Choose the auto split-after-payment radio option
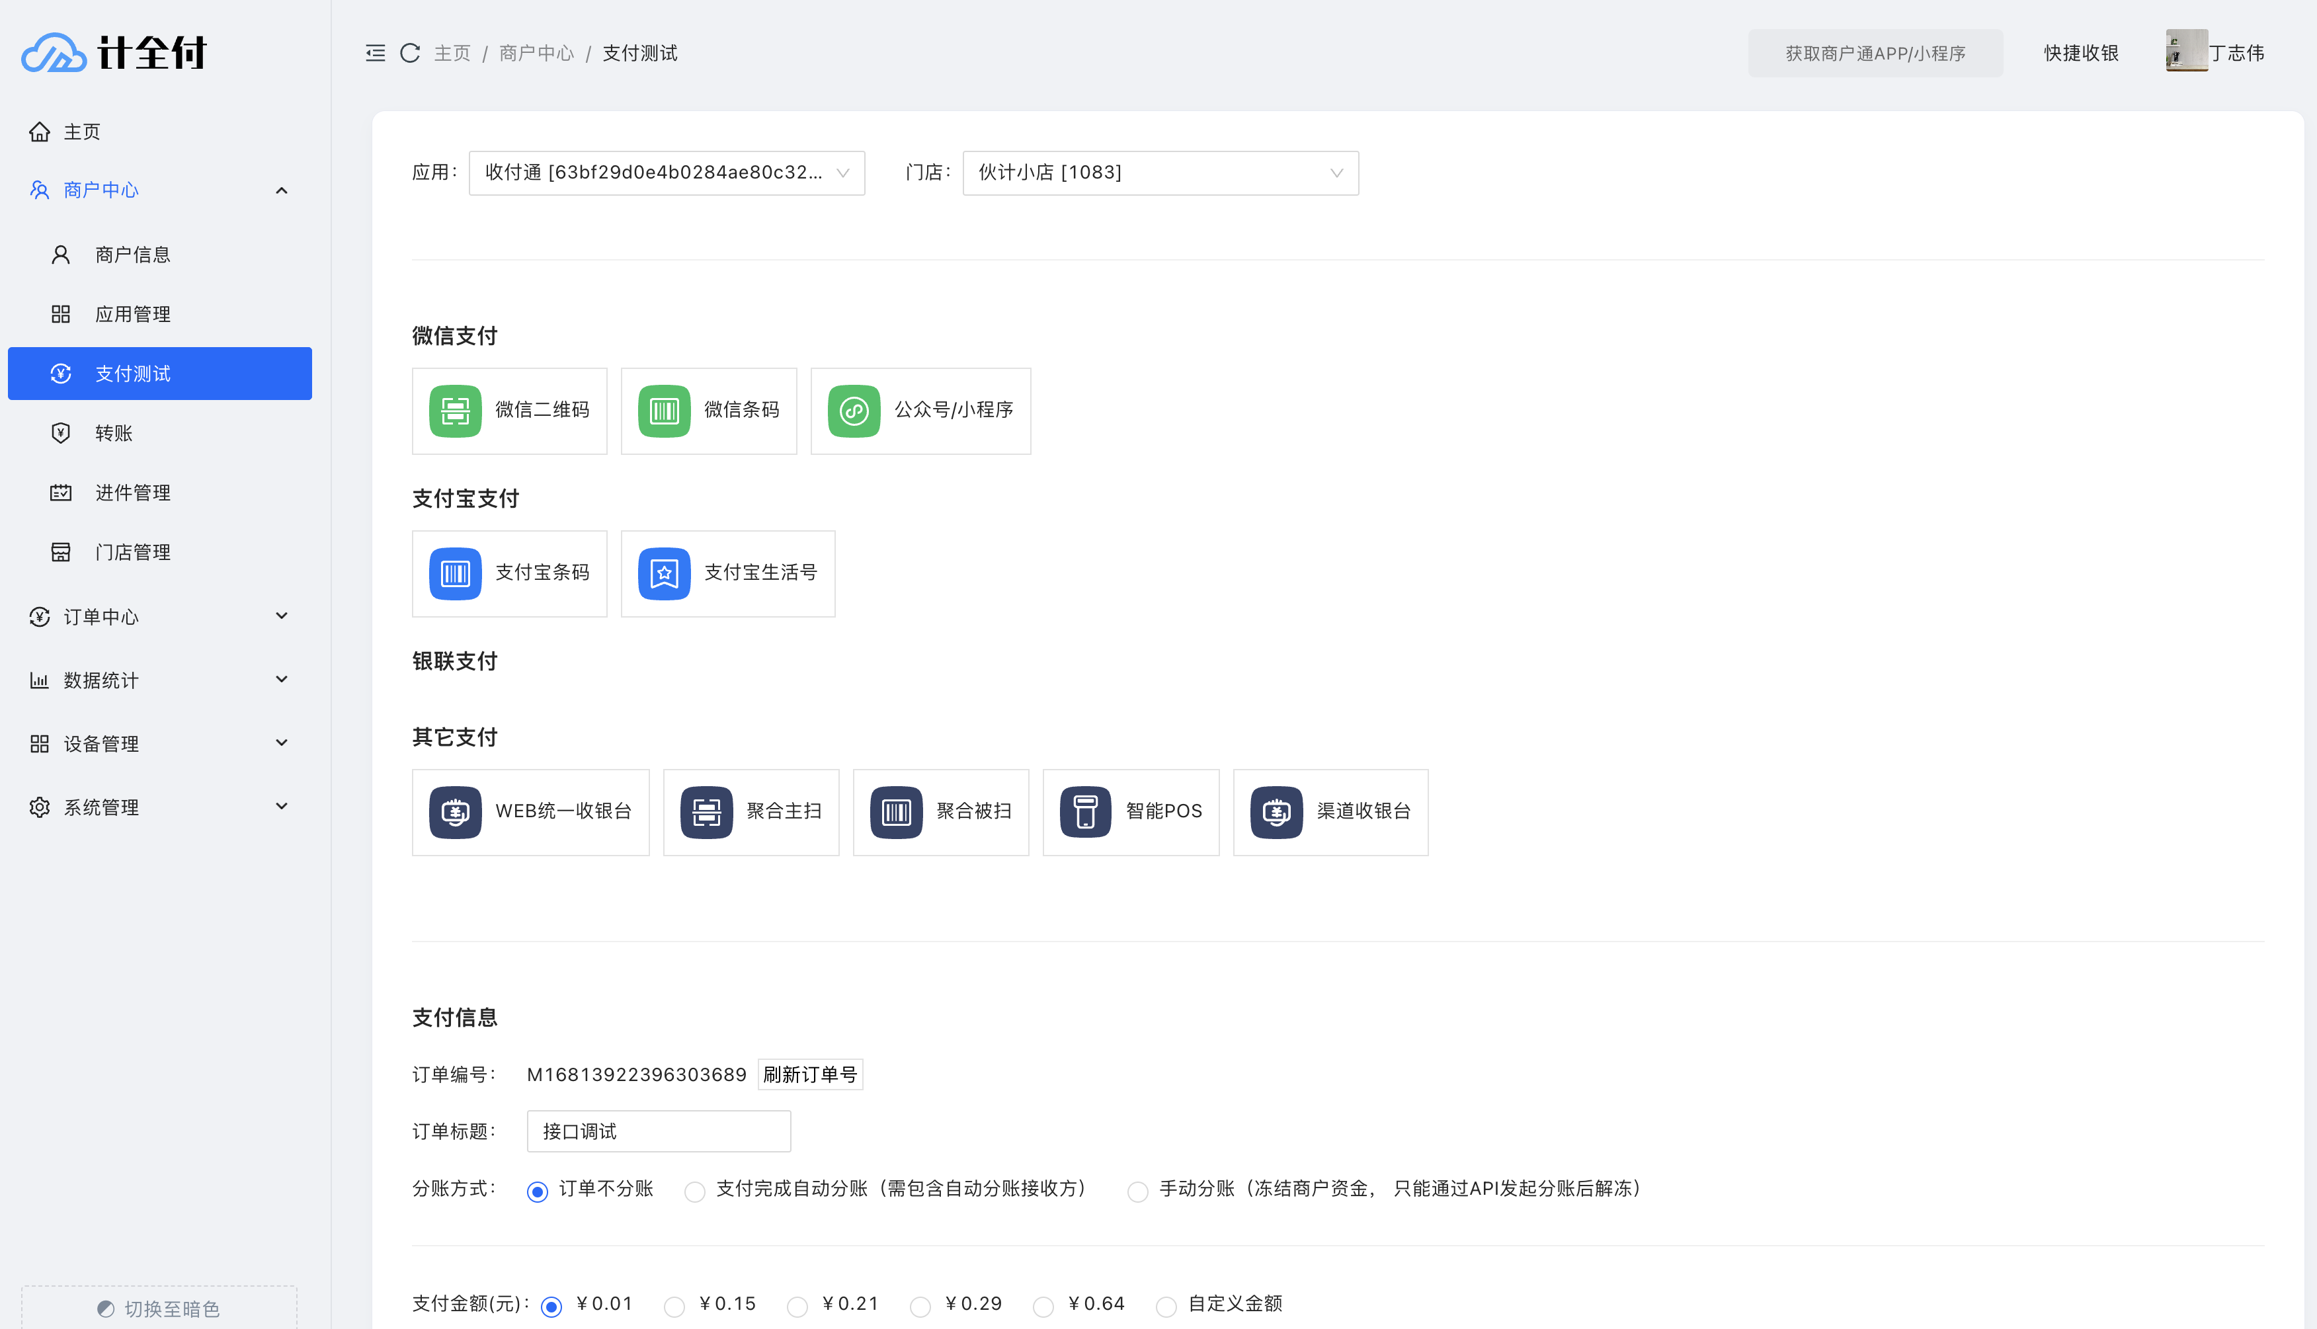 694,1192
